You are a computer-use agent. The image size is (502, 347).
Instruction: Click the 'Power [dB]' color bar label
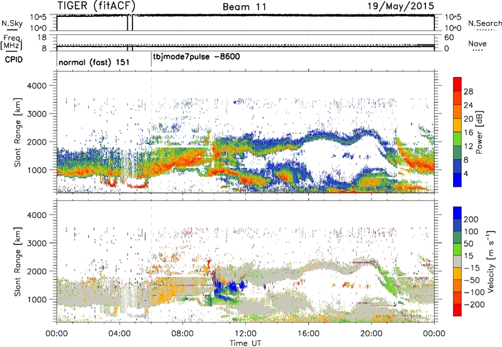479,132
